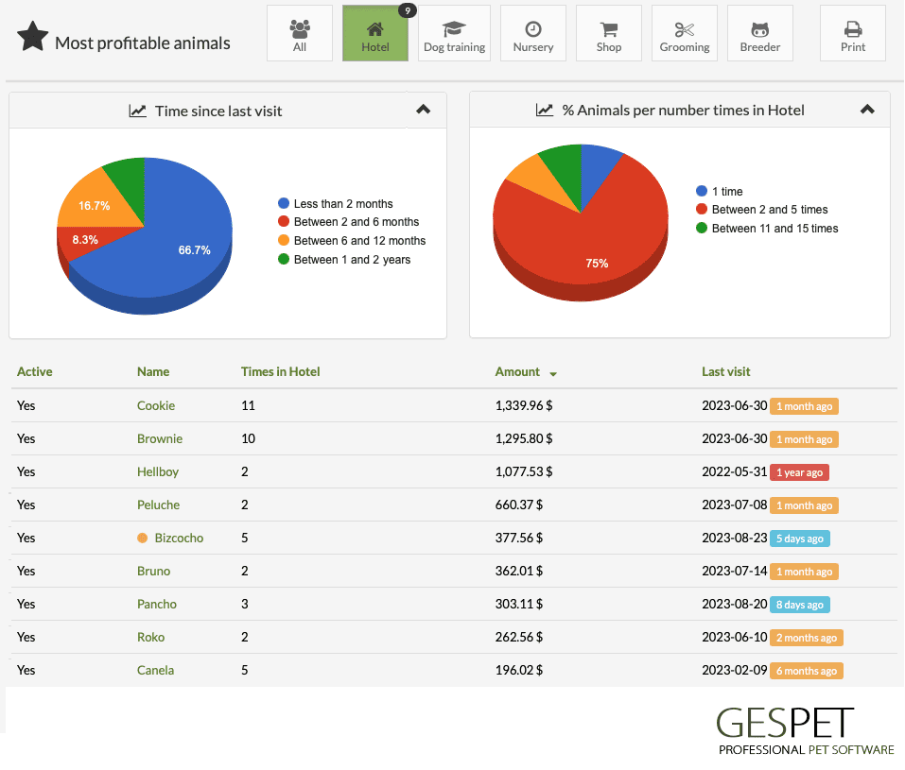Open Bizcocho's profile link

point(179,539)
